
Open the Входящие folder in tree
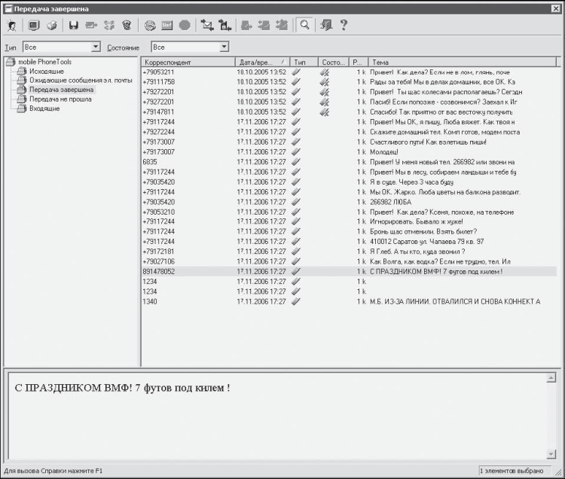pyautogui.click(x=44, y=108)
